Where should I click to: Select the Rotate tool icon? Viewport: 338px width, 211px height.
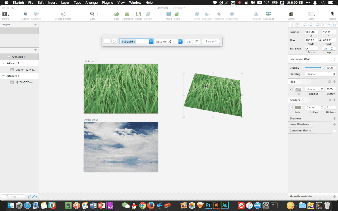(x=138, y=14)
